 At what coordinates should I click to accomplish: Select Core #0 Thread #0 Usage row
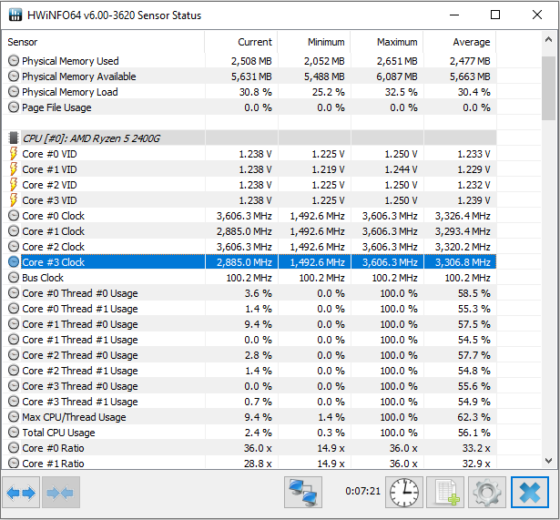tap(249, 293)
